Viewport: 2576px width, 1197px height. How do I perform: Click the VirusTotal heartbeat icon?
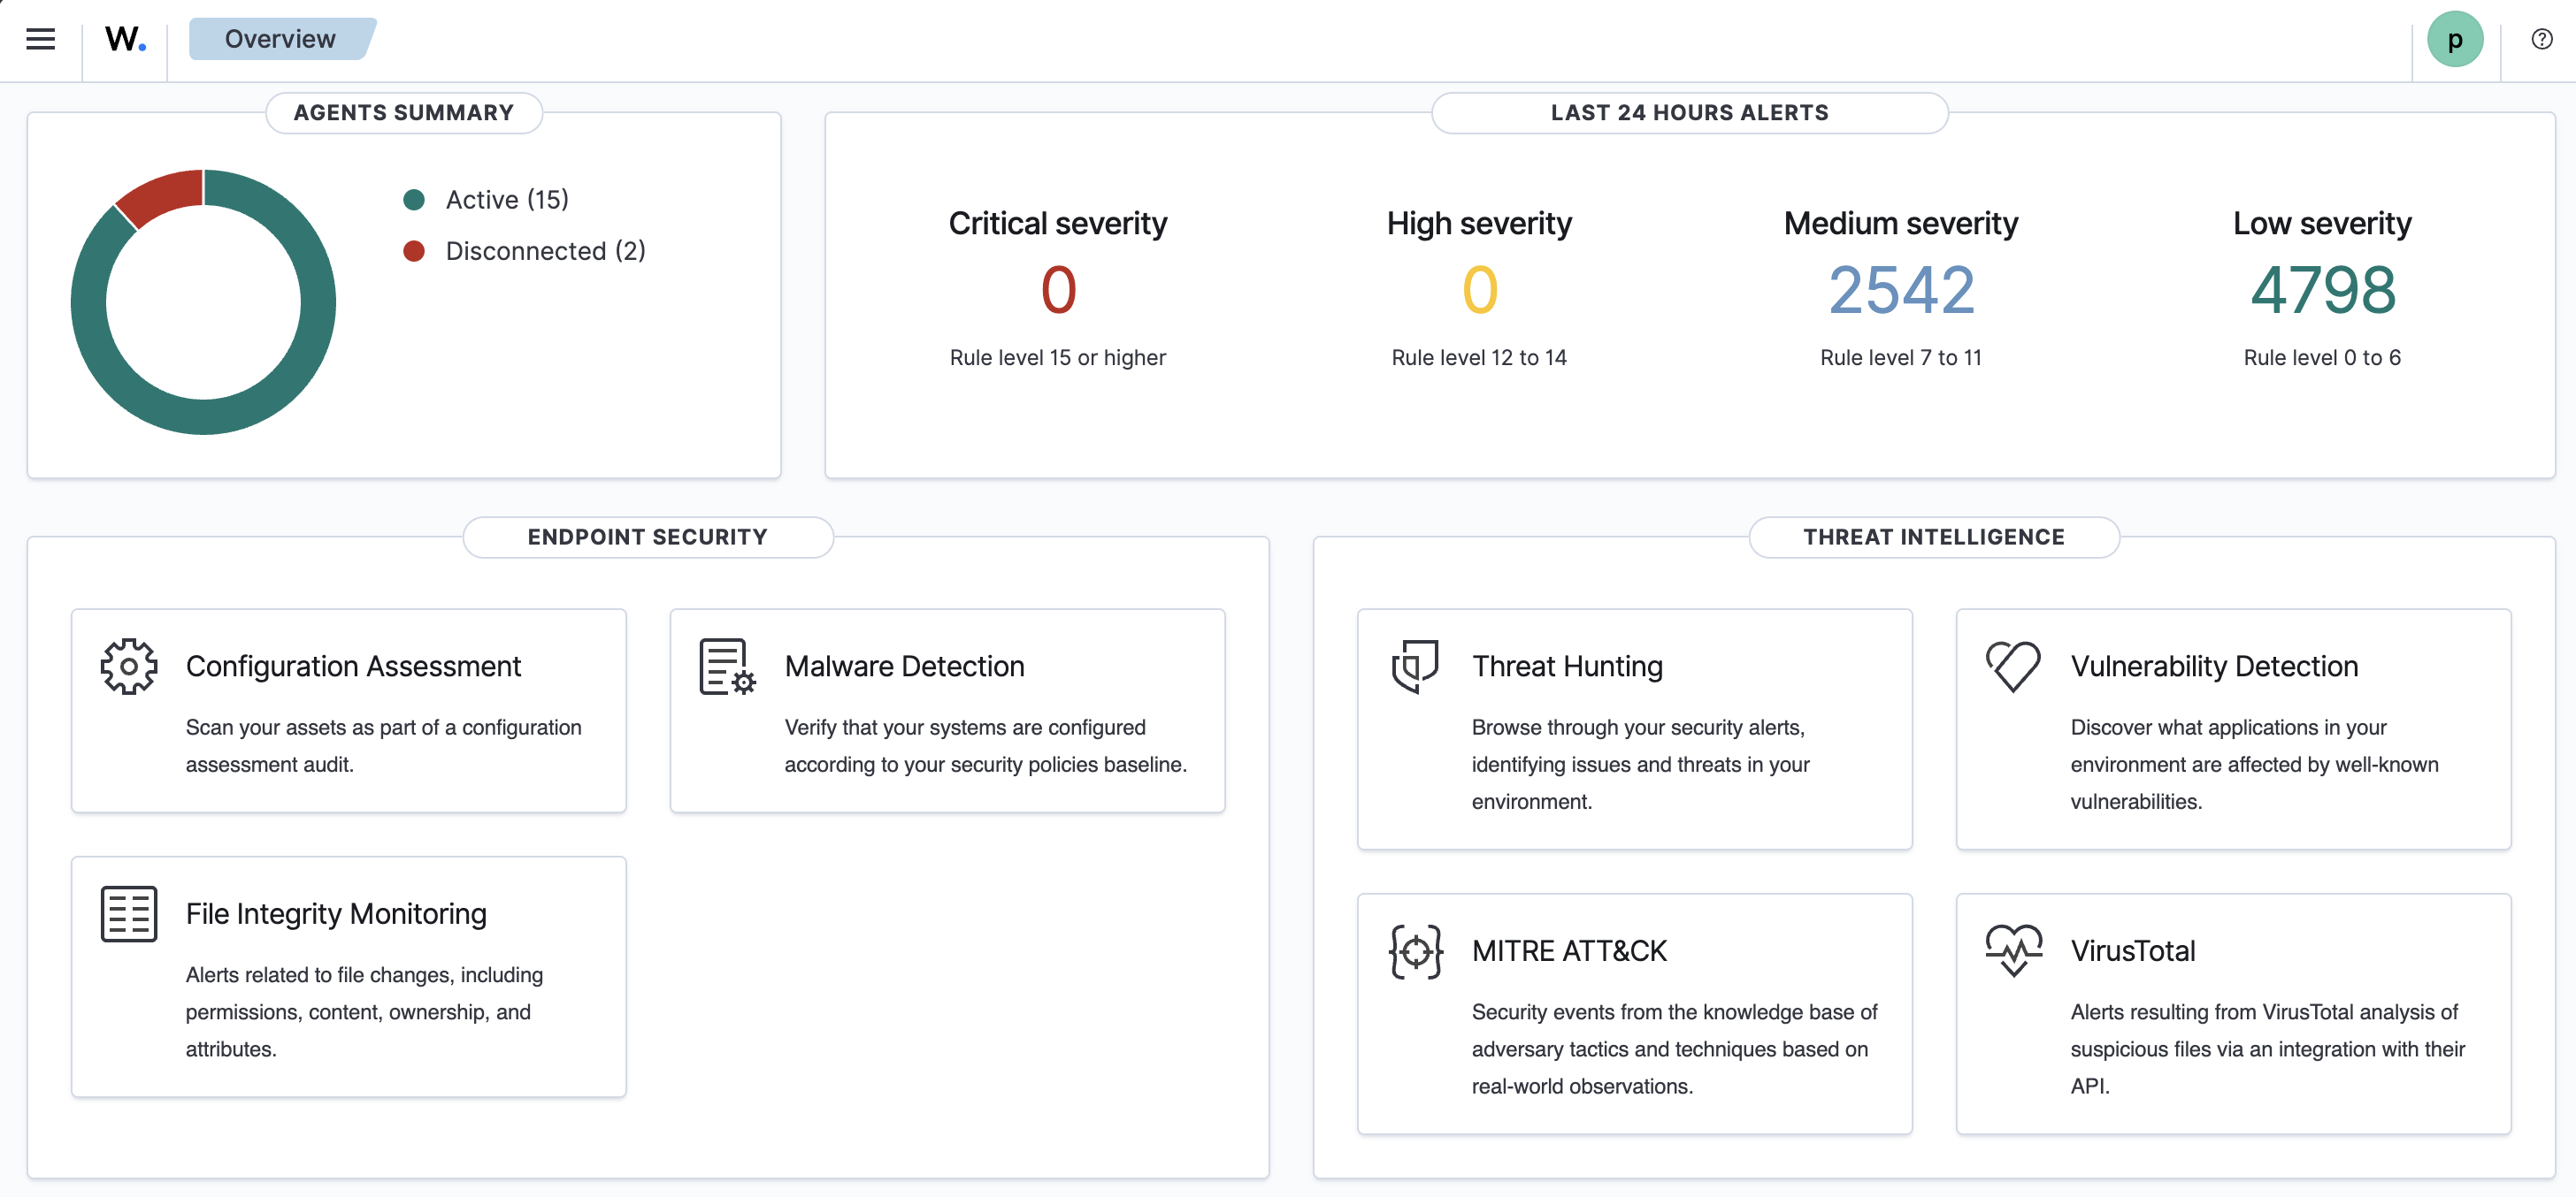pos(2013,950)
